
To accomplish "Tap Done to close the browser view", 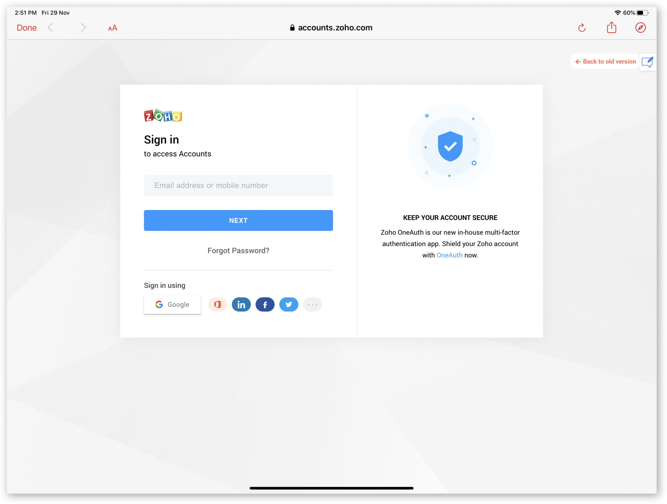I will [27, 28].
